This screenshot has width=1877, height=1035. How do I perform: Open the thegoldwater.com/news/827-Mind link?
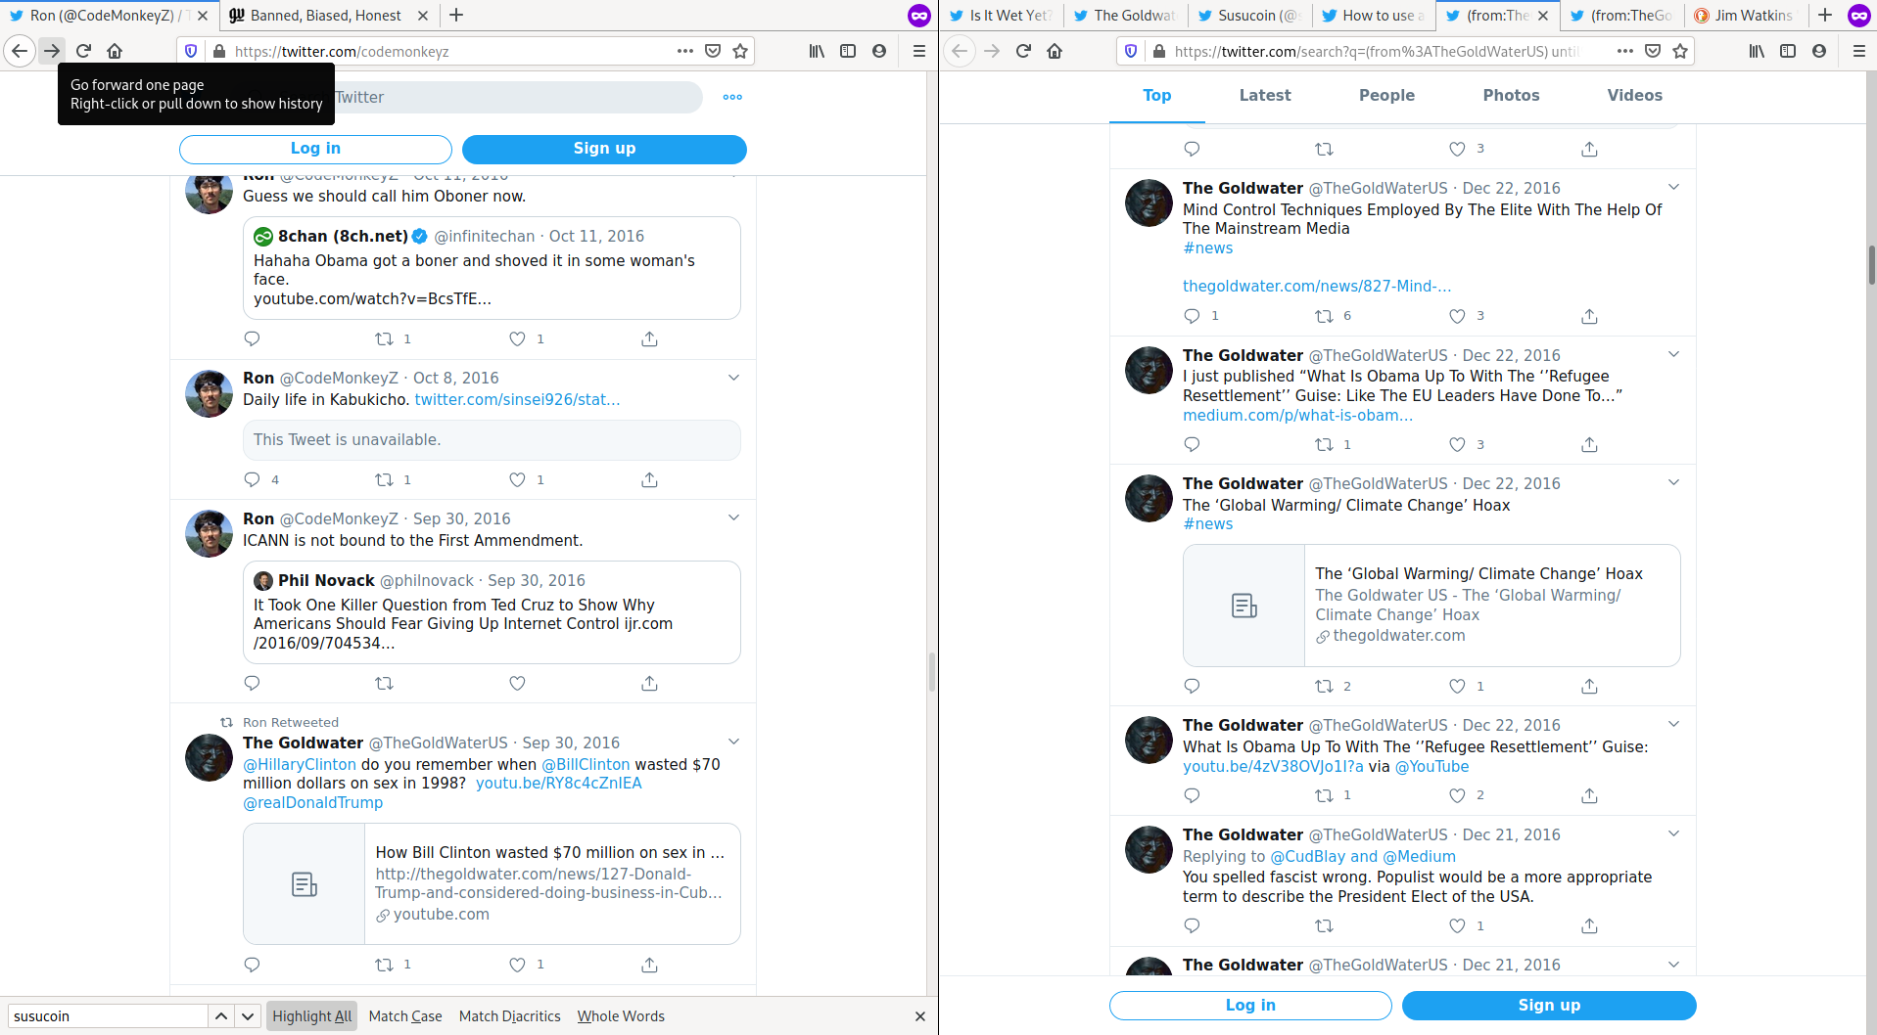[1317, 286]
